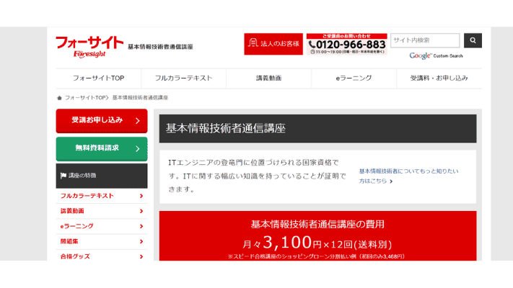Image resolution: width=513 pixels, height=288 pixels.
Task: Open the フルカラーテキスト nav tab
Action: click(183, 78)
